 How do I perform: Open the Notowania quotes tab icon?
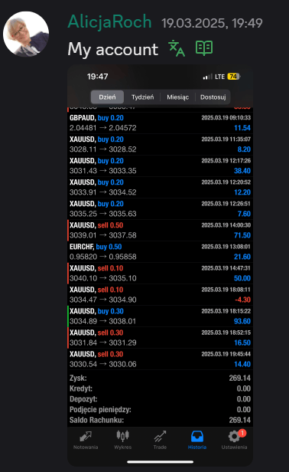(86, 436)
